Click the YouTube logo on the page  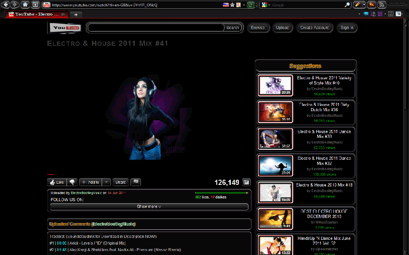point(65,27)
